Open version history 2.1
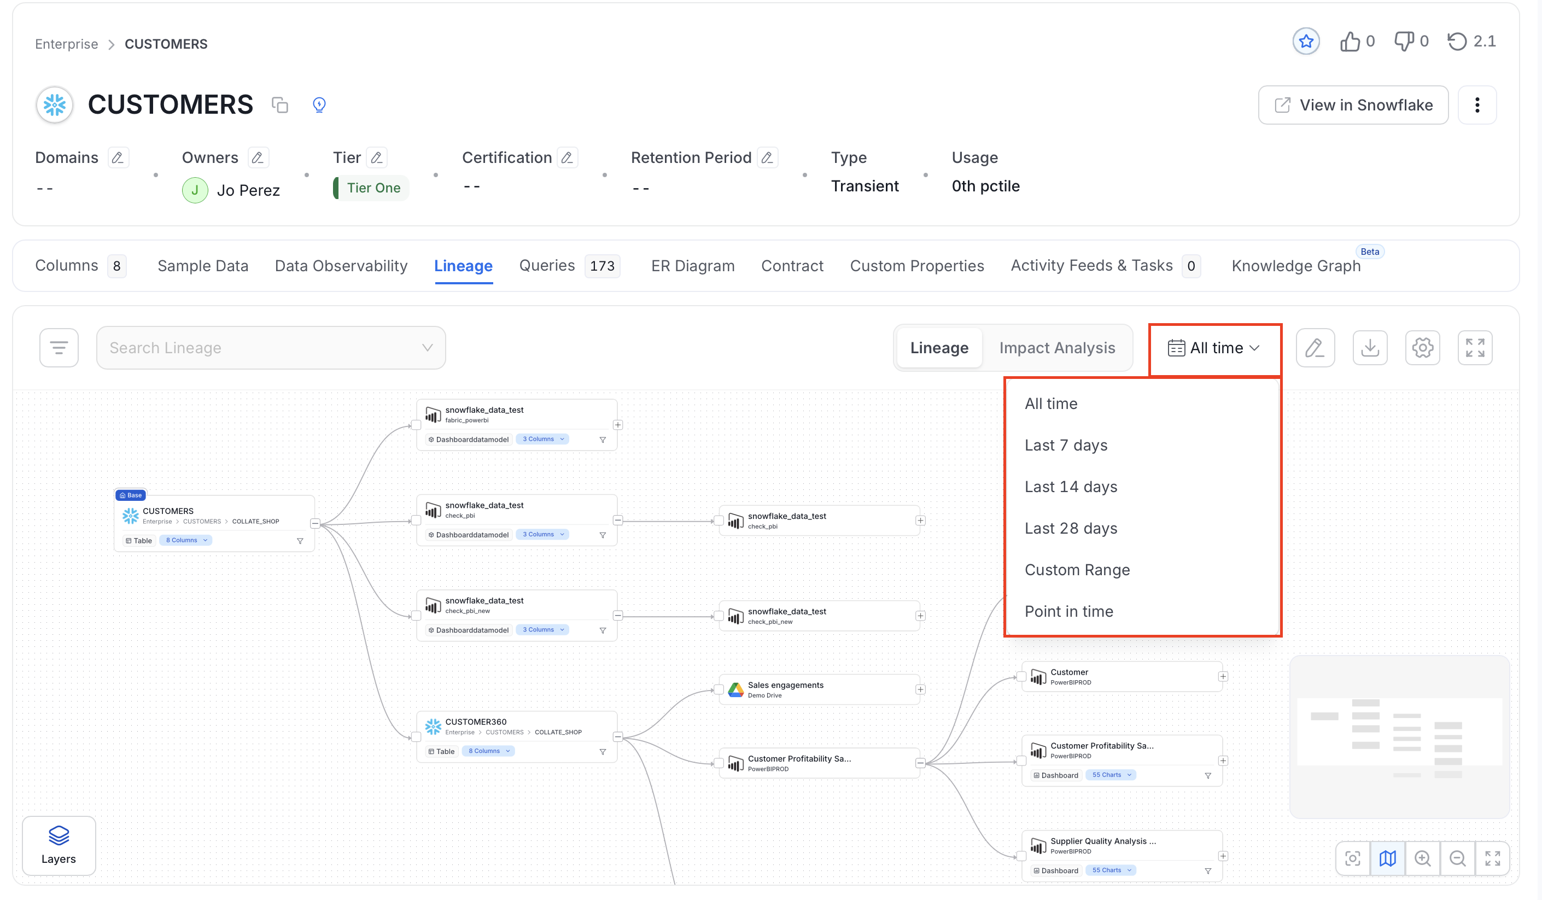The width and height of the screenshot is (1542, 900). coord(1471,42)
